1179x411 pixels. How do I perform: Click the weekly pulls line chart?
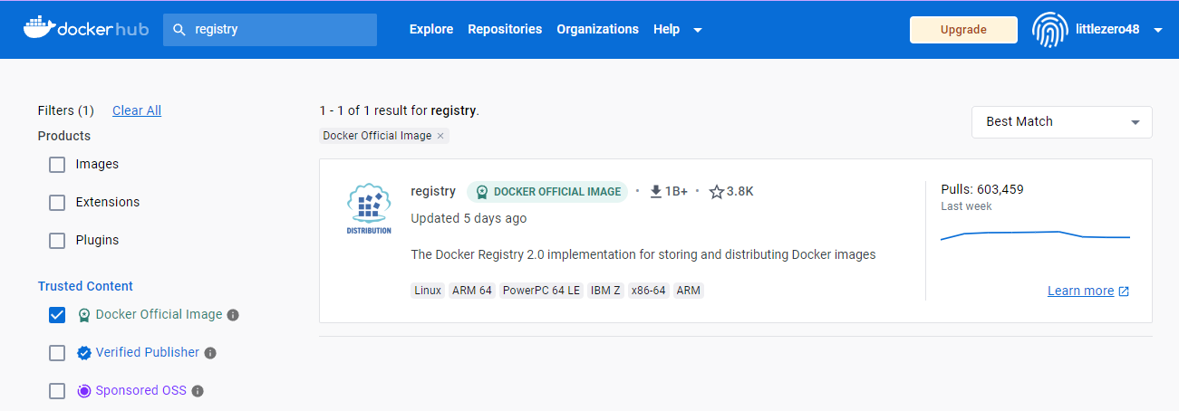[1035, 235]
